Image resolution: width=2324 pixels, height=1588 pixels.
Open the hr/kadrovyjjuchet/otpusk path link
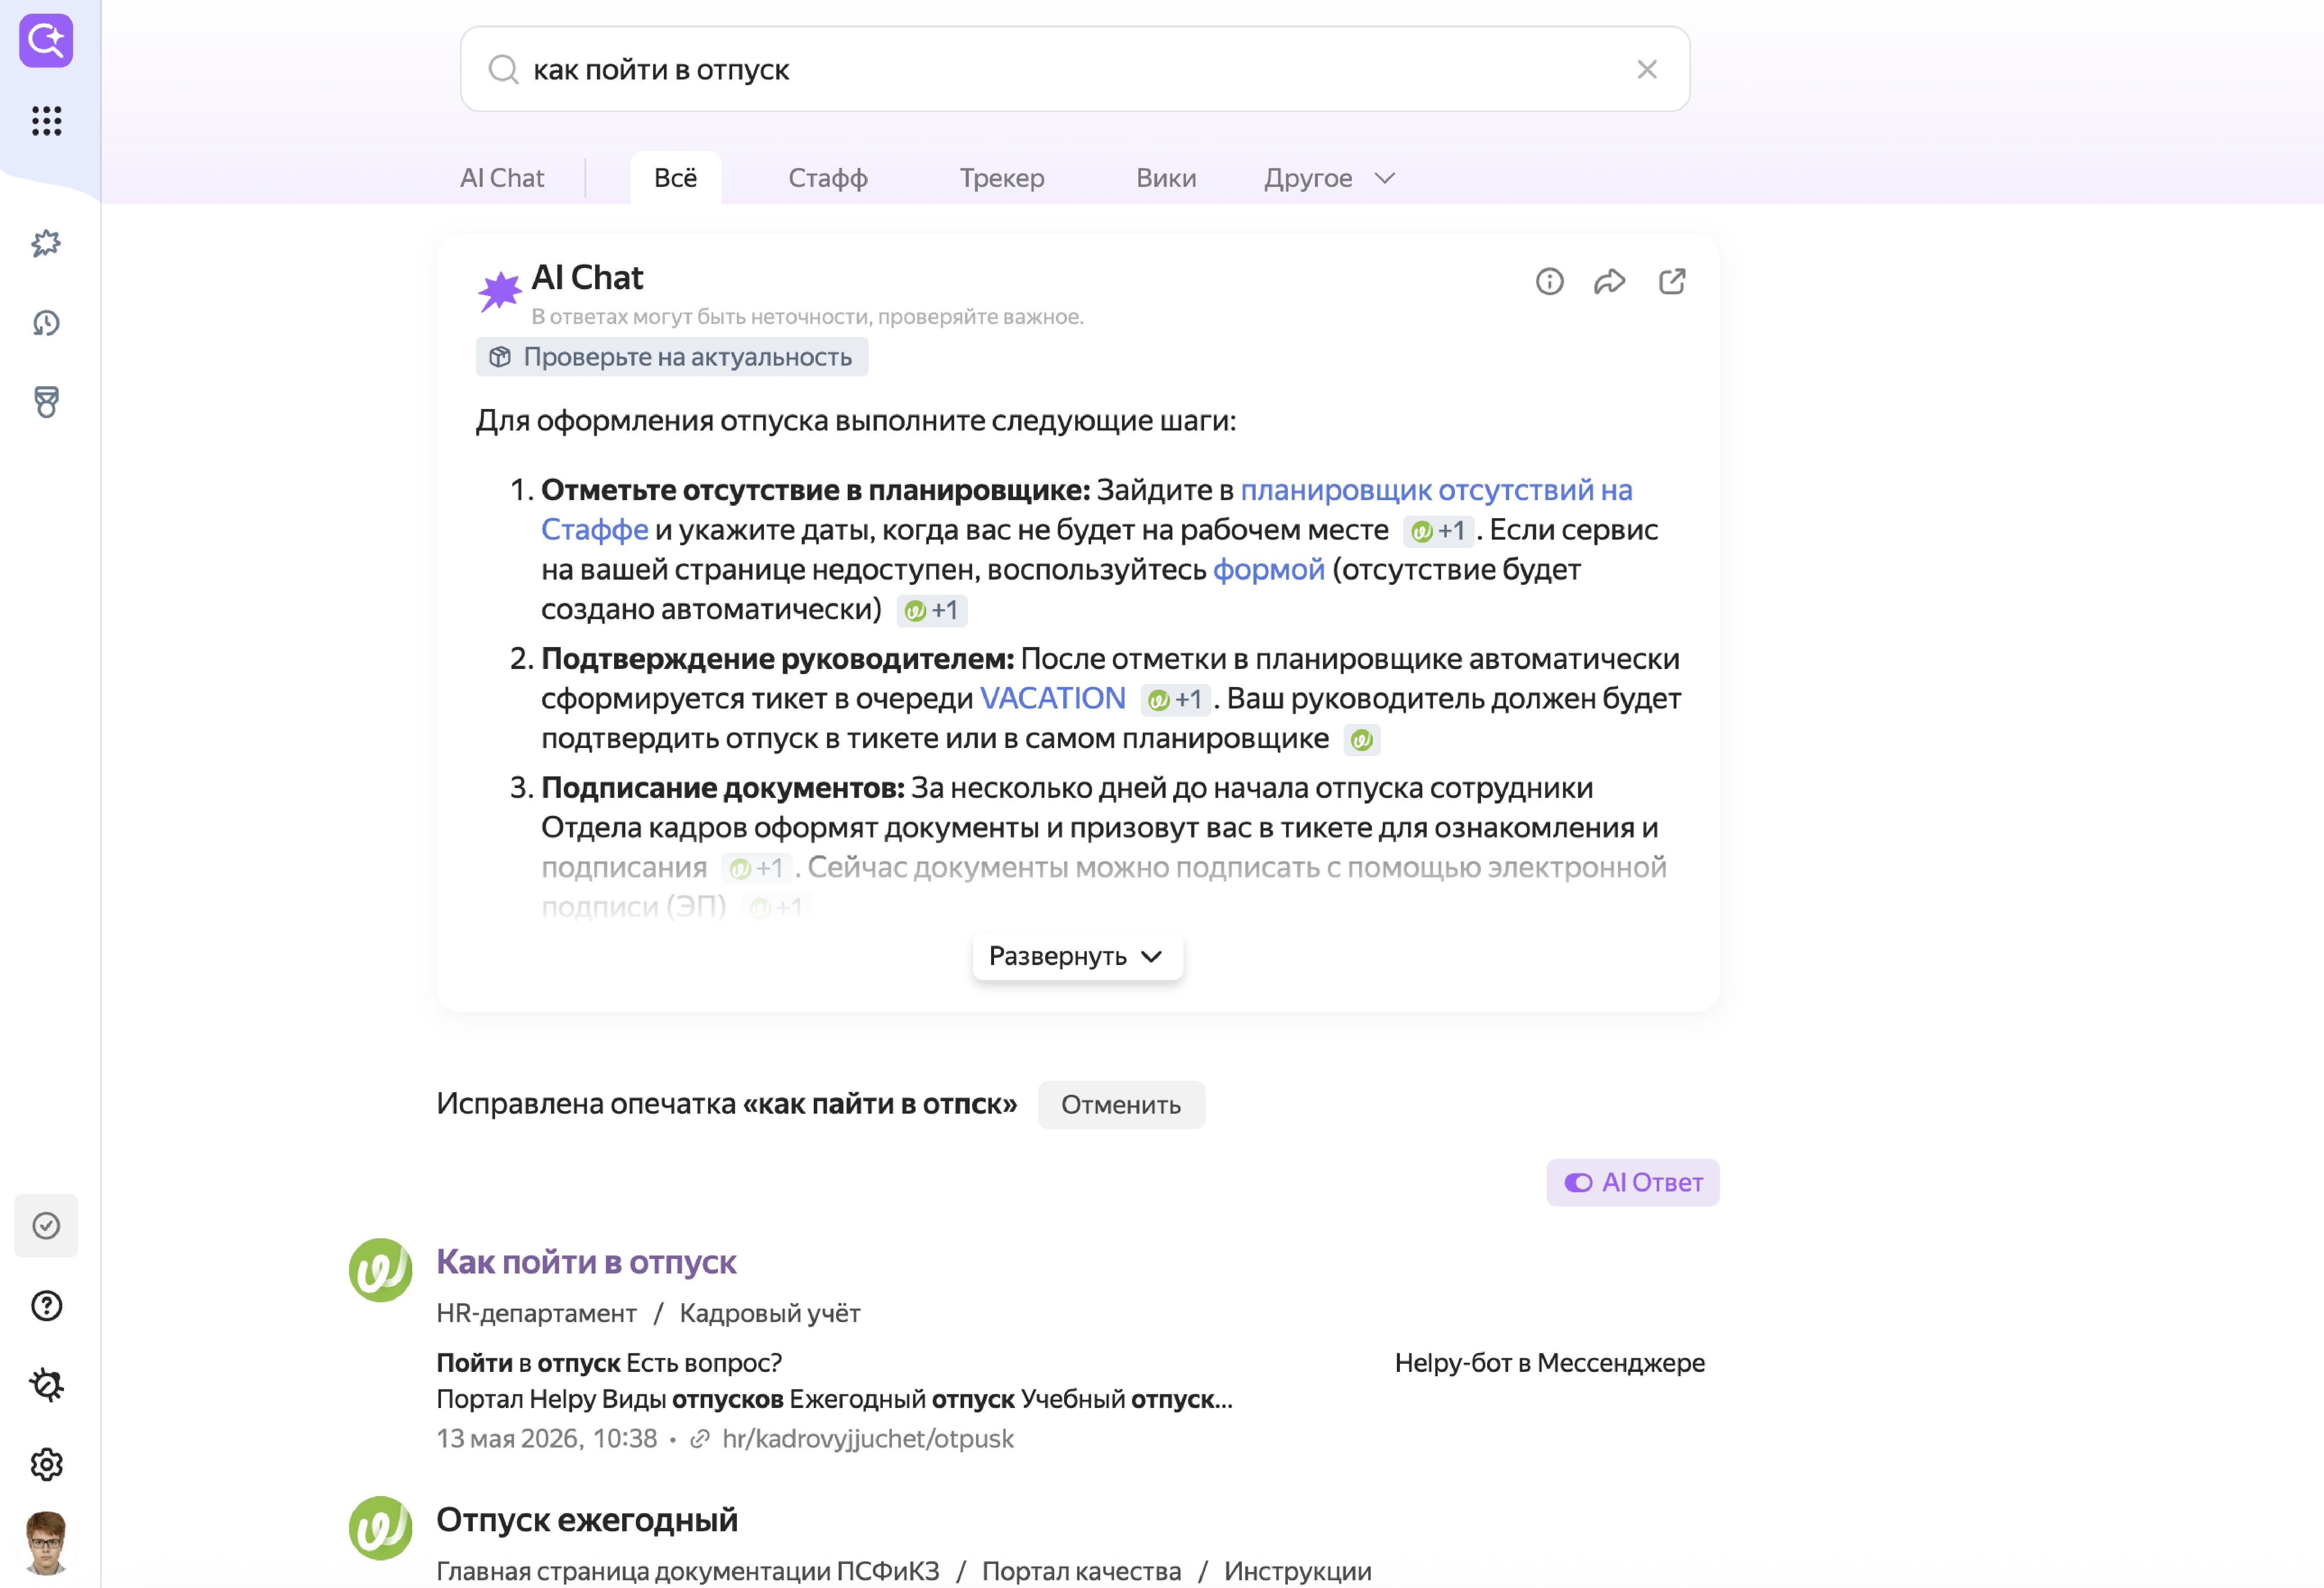(868, 1439)
